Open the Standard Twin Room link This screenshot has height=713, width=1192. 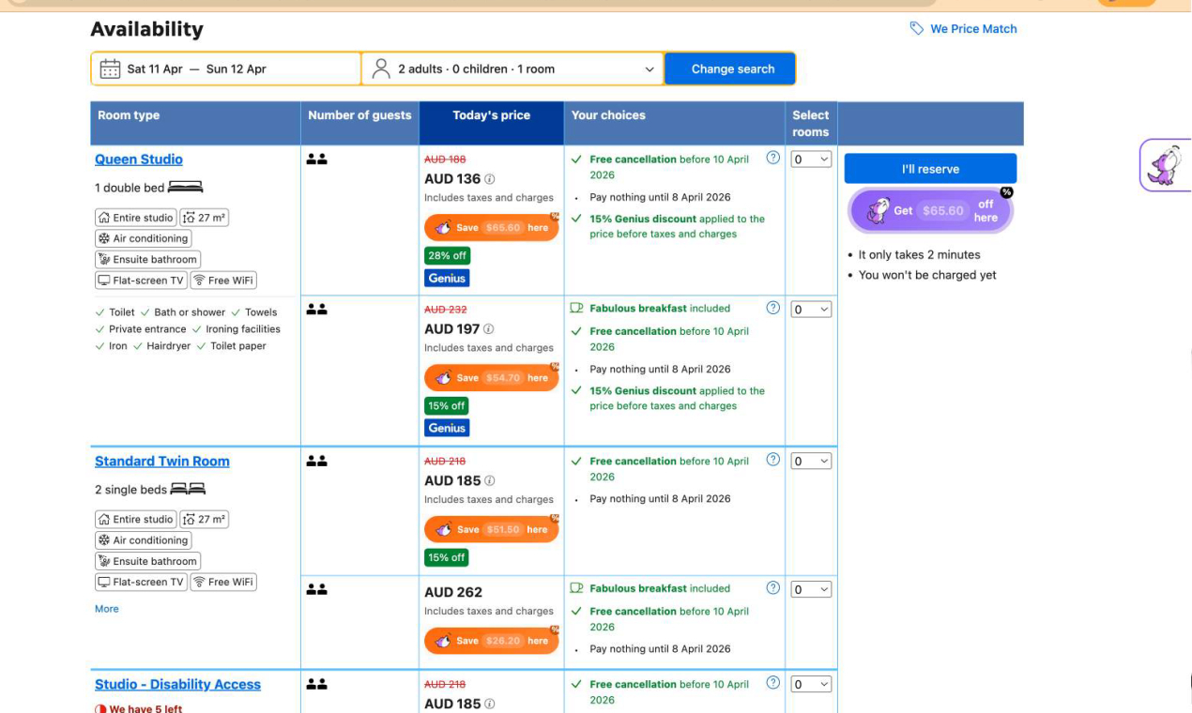tap(162, 462)
